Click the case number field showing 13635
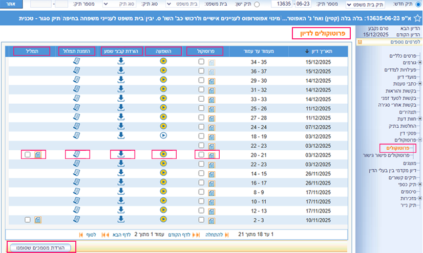 281,4
